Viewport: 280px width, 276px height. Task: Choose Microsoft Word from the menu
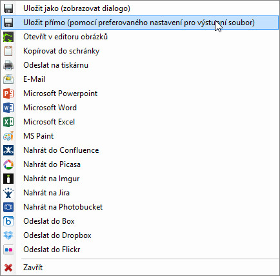point(140,108)
